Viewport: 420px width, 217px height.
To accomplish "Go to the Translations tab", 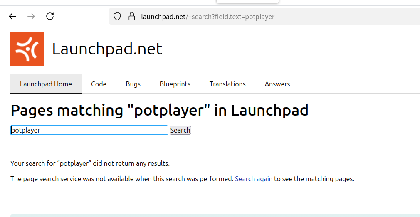I will click(x=227, y=84).
